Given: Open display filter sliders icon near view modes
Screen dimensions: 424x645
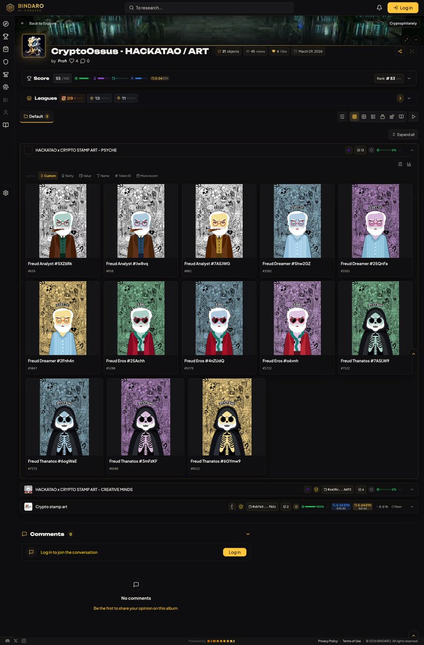Looking at the screenshot, I should (342, 117).
